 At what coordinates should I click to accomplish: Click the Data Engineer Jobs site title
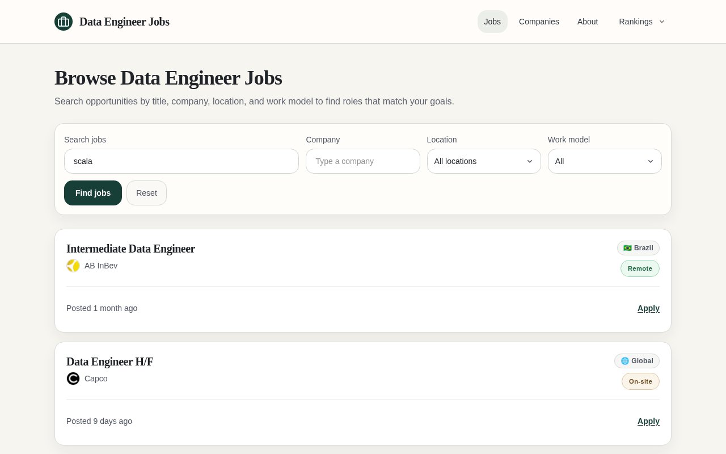point(124,22)
